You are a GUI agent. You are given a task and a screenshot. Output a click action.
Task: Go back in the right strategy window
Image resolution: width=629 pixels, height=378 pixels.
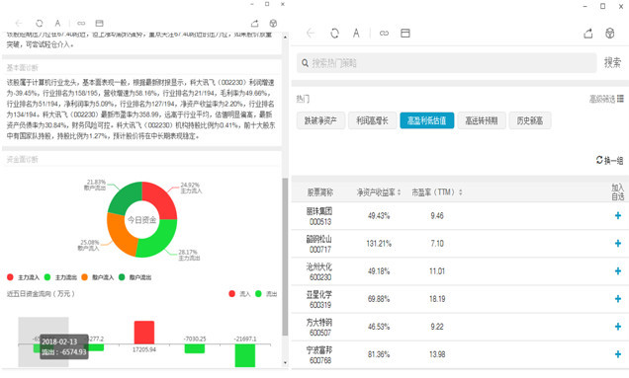click(x=311, y=33)
